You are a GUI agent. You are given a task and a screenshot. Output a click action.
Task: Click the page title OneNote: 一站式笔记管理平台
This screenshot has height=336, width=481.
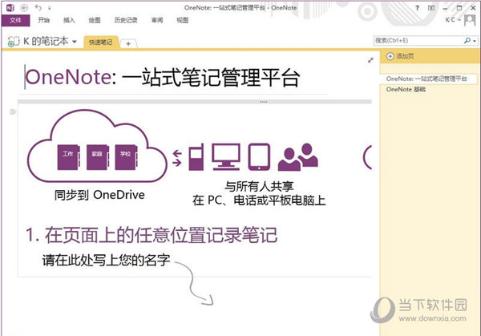click(163, 77)
